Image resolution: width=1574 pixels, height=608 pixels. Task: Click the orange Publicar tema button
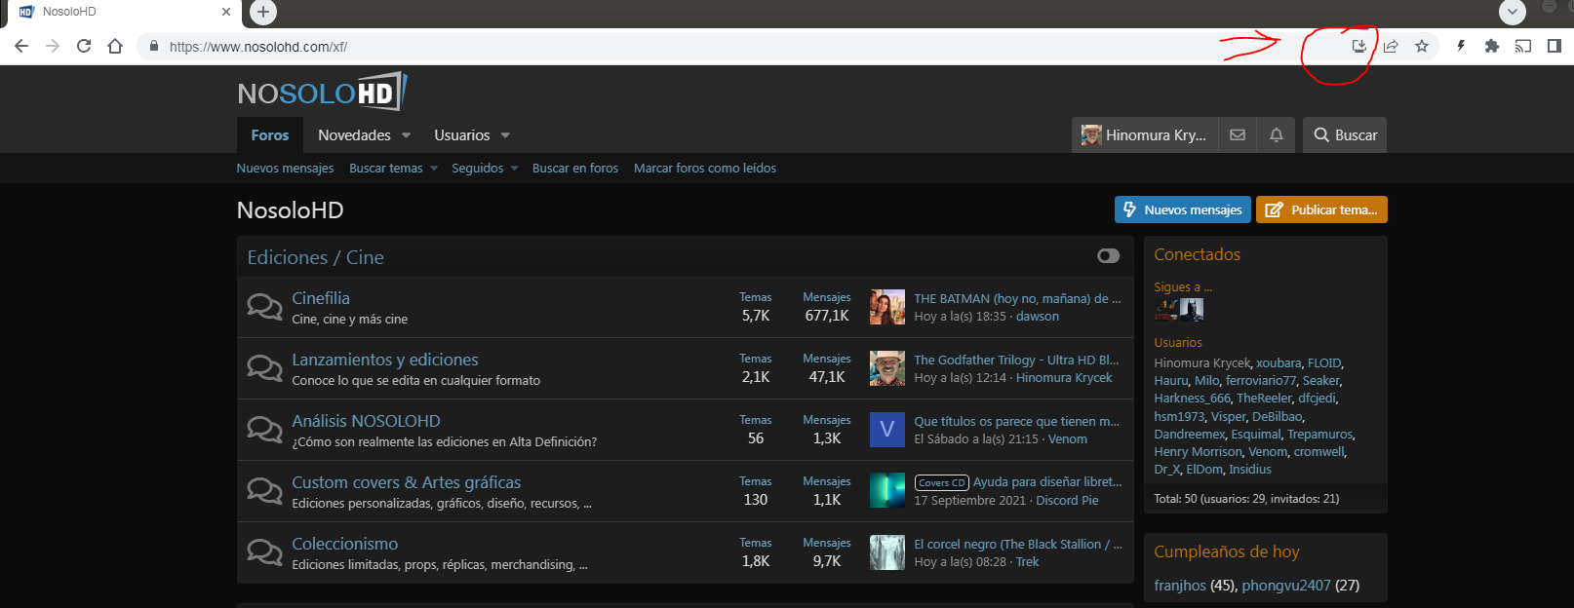point(1321,209)
